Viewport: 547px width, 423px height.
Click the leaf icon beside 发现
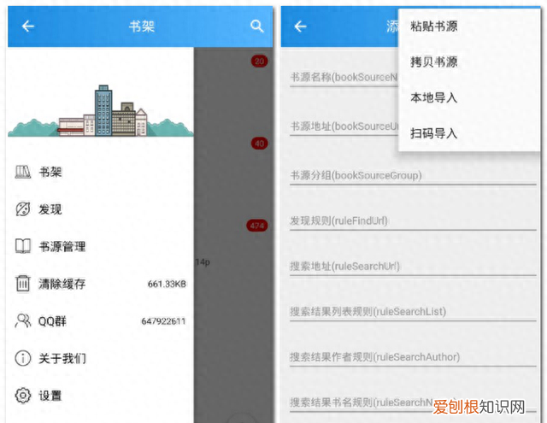click(23, 209)
